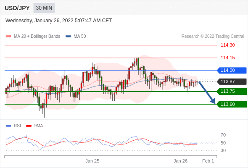Screen dimensions: 248x168
Task: Click the black 113.87 current price tag
Action: (x=232, y=81)
